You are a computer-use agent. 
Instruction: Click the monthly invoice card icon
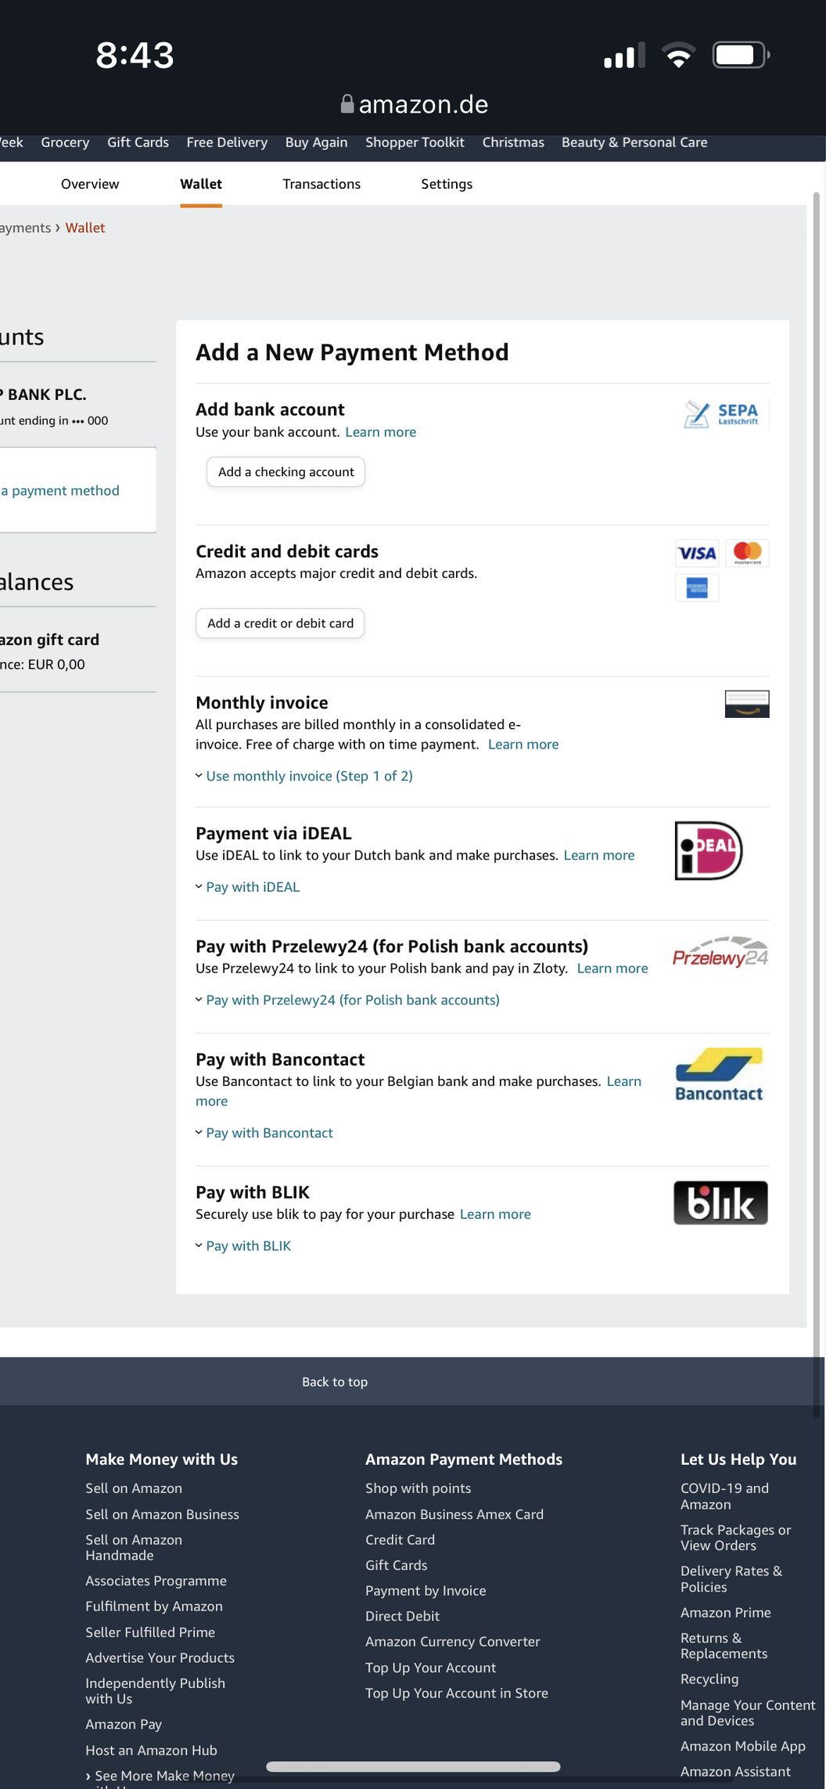746,704
